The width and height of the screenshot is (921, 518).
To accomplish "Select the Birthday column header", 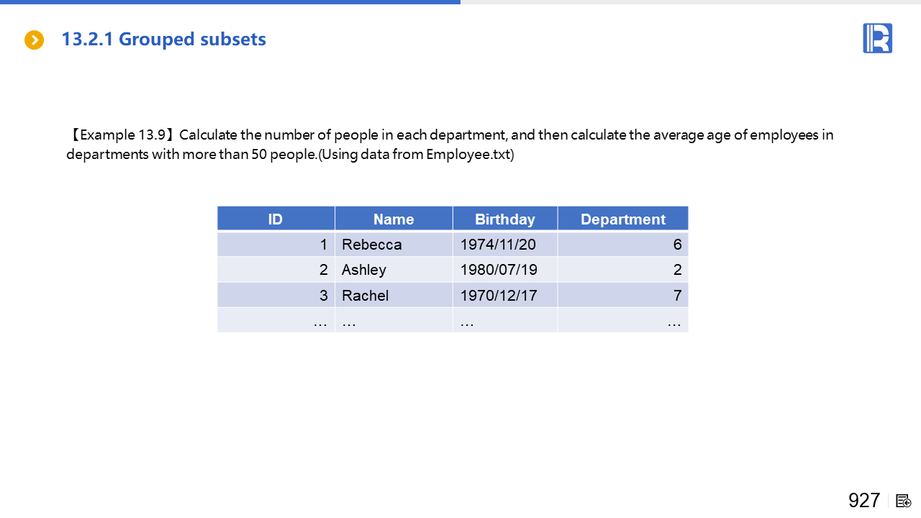I will coord(504,219).
